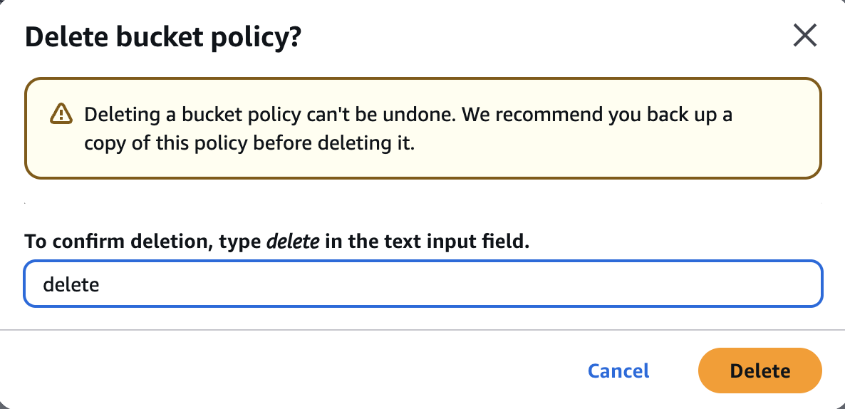Click the To confirm deletion label
845x409 pixels.
point(116,242)
